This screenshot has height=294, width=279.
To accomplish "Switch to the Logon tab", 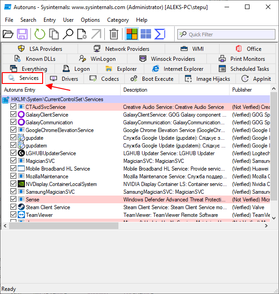I will pos(76,69).
